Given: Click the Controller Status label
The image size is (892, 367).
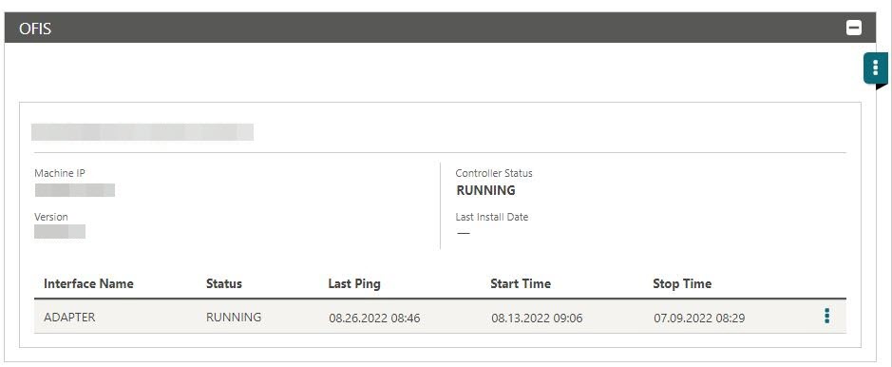Looking at the screenshot, I should point(494,173).
